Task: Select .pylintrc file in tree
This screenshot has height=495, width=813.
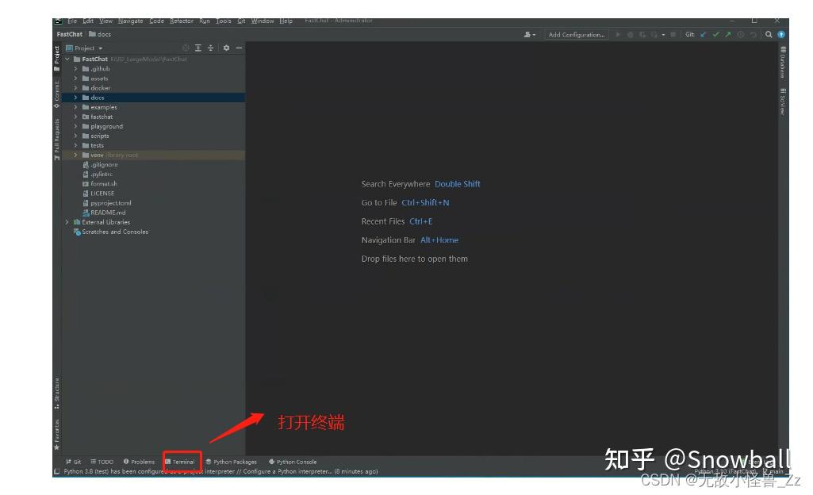Action: pyautogui.click(x=98, y=175)
